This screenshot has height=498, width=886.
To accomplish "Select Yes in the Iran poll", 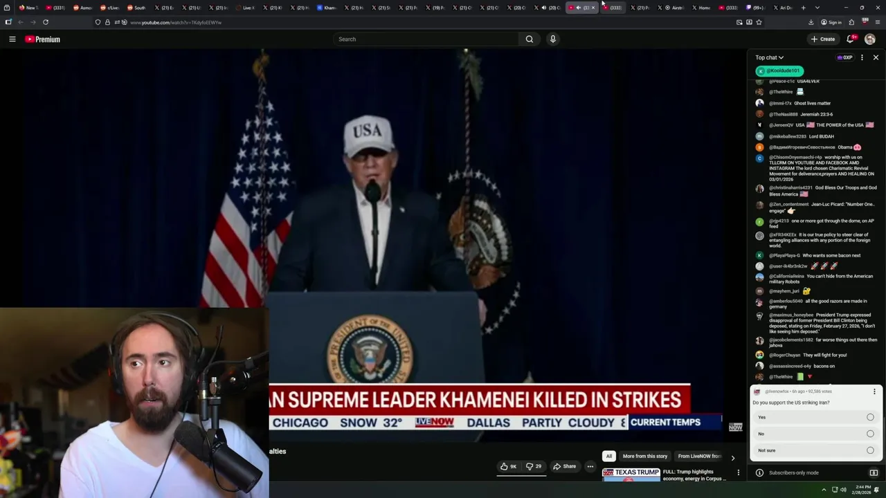I will pos(815,417).
